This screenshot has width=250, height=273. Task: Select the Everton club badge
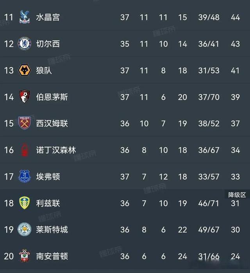[25, 177]
